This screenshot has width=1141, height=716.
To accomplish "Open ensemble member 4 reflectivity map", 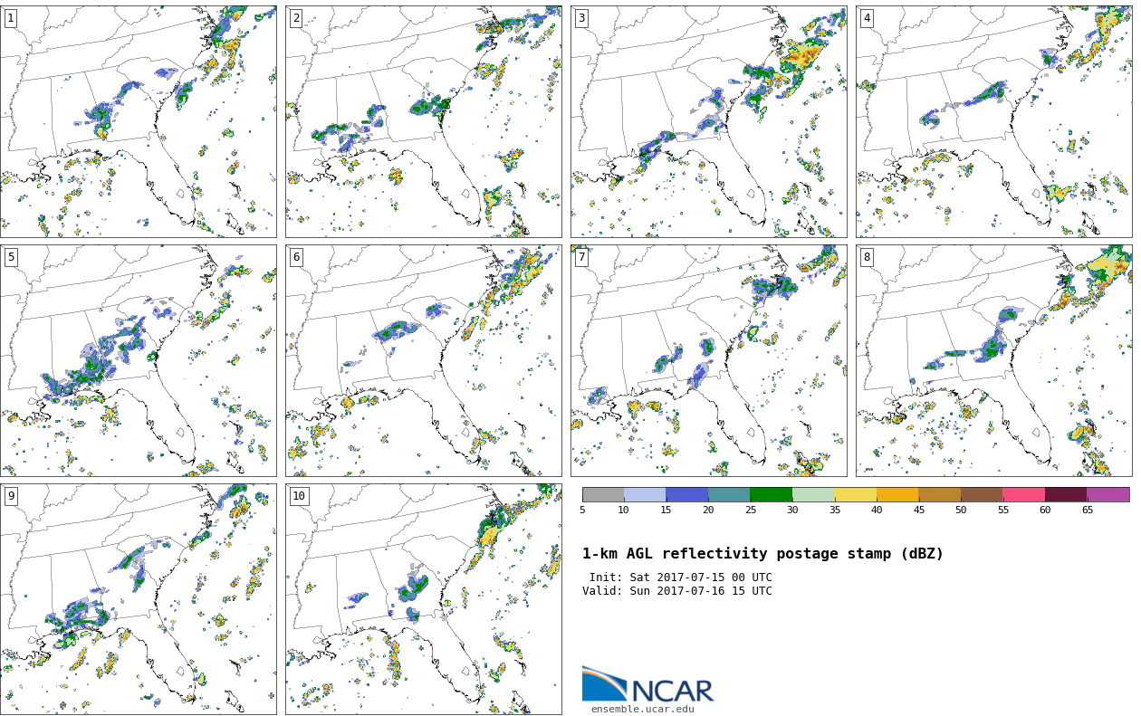I will [994, 121].
